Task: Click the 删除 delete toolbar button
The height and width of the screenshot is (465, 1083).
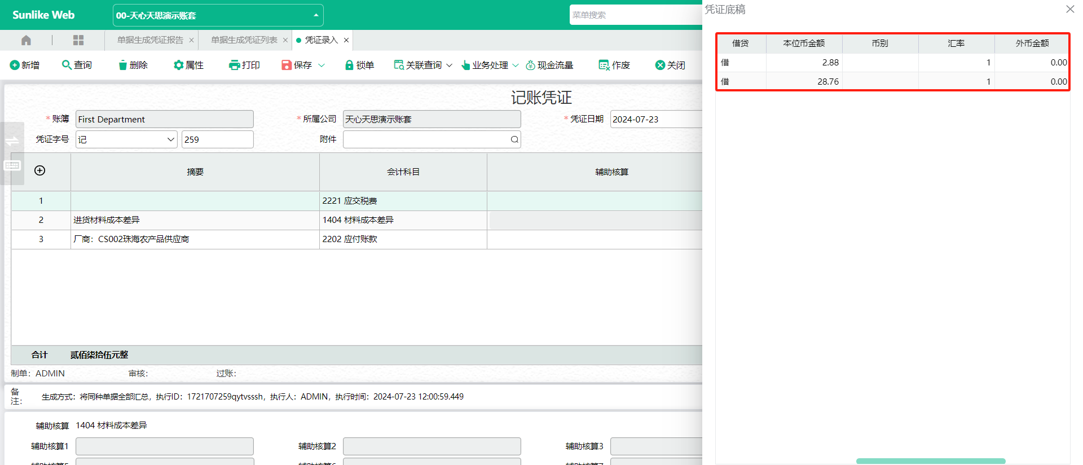Action: tap(133, 65)
